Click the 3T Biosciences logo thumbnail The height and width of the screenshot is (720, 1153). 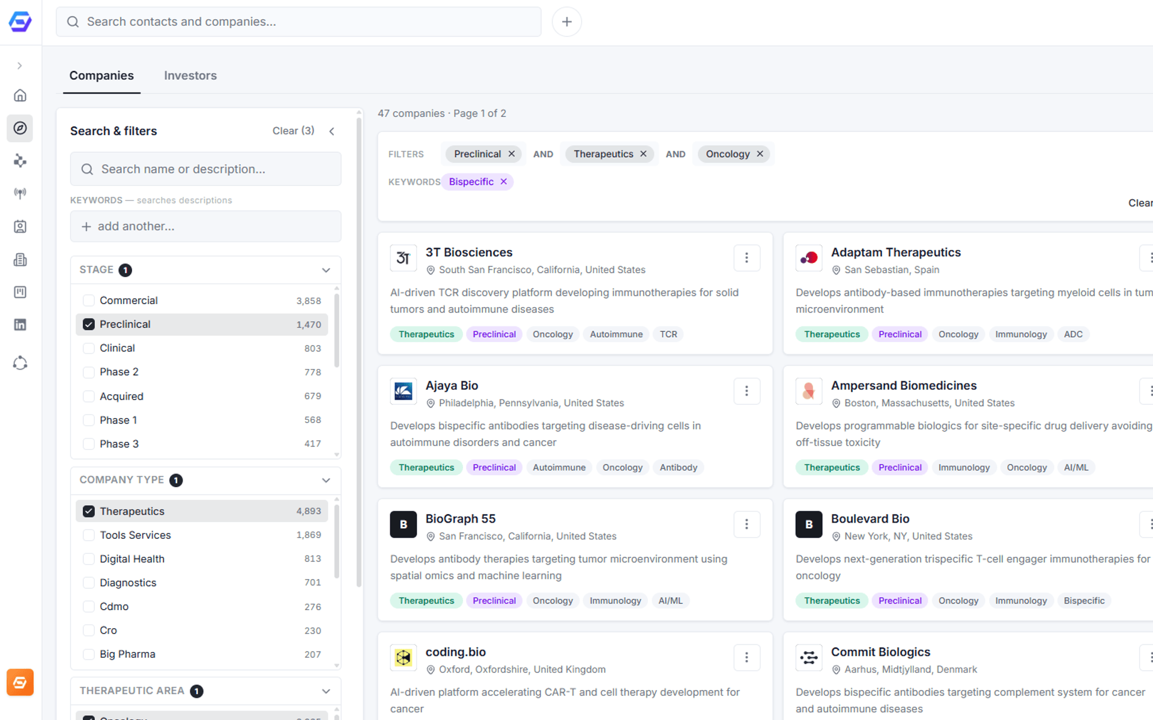coord(403,258)
